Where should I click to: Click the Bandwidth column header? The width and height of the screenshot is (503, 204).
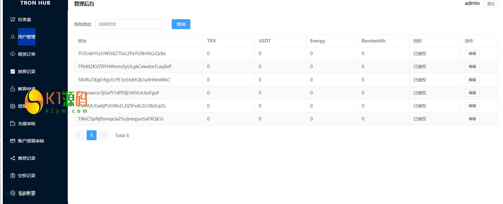coord(374,41)
